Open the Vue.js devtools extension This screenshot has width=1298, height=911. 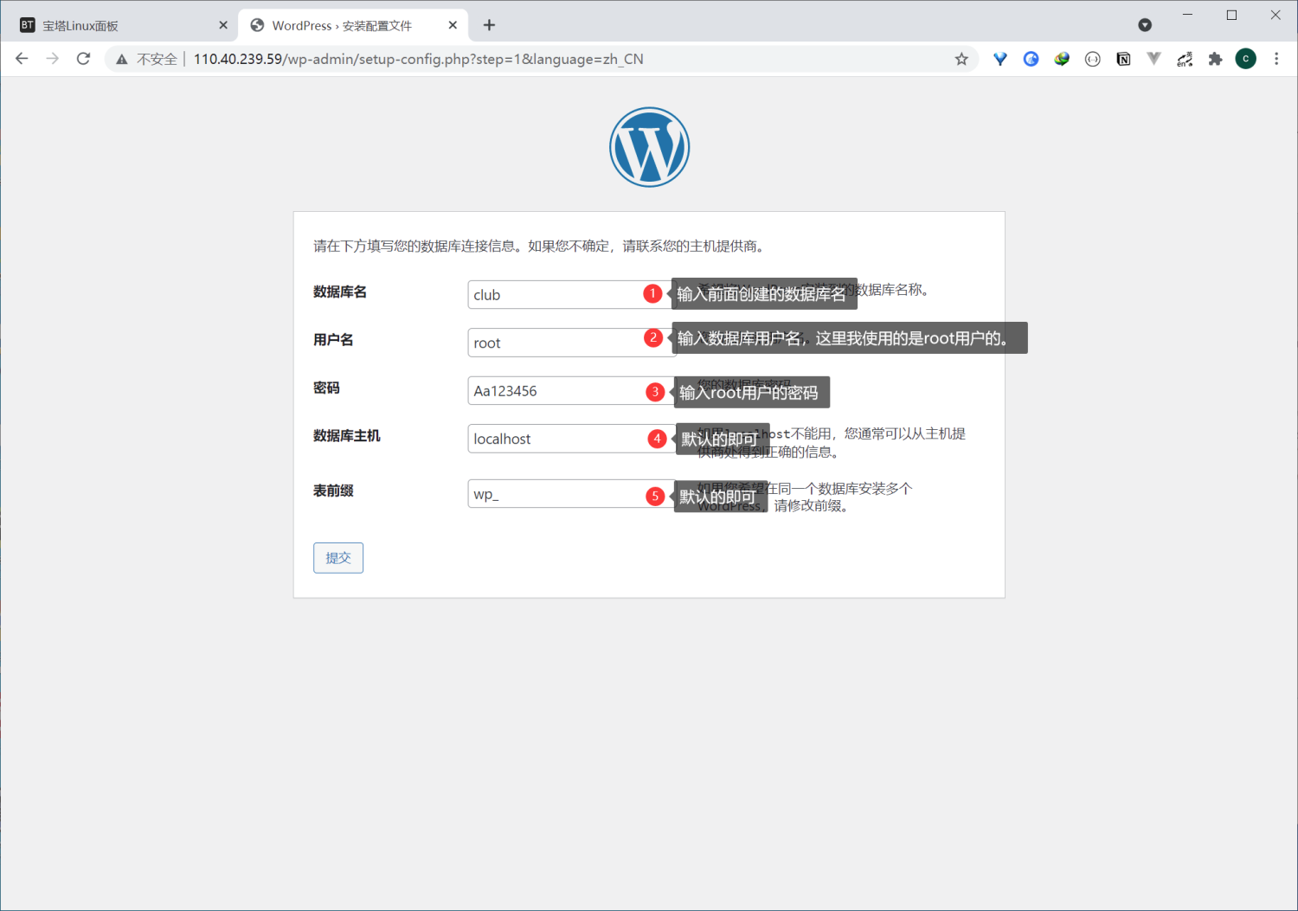pyautogui.click(x=1154, y=59)
